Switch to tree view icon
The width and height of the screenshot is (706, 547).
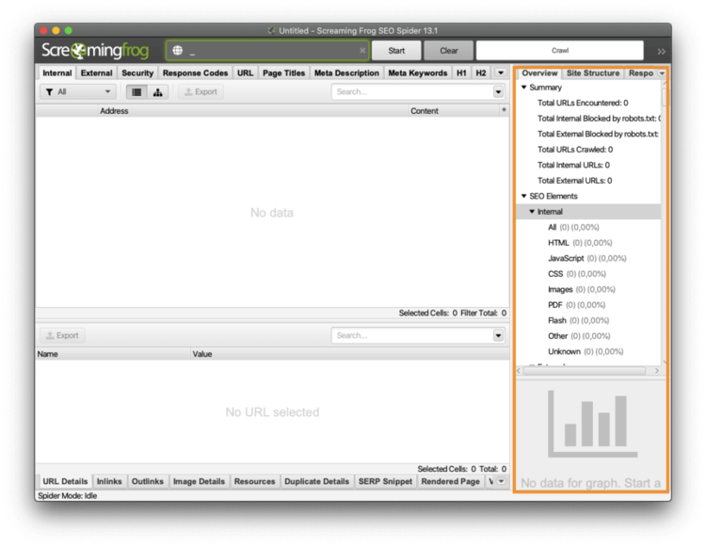click(157, 92)
